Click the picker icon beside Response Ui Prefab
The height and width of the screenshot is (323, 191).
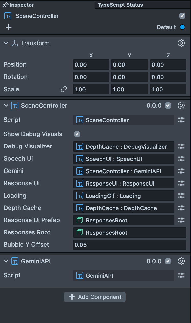[x=181, y=220]
